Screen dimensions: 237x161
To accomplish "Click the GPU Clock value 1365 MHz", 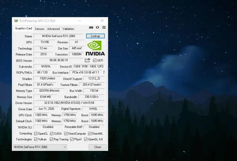I will (x=41, y=115).
